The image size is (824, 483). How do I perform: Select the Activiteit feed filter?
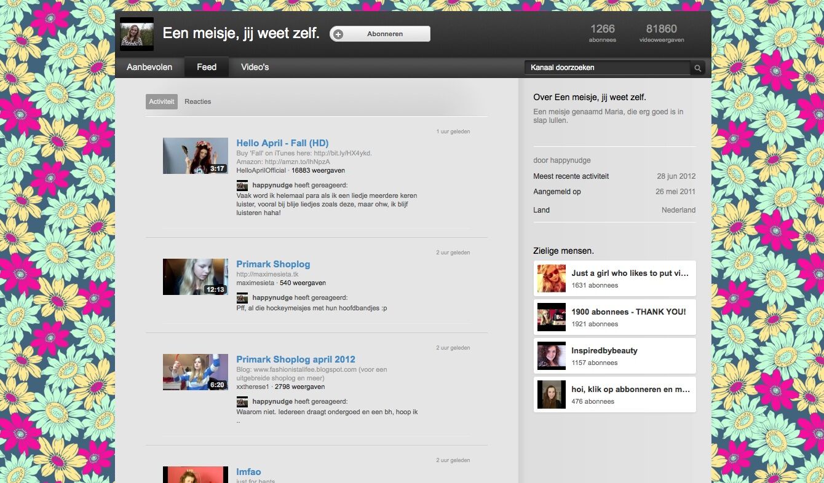coord(162,101)
